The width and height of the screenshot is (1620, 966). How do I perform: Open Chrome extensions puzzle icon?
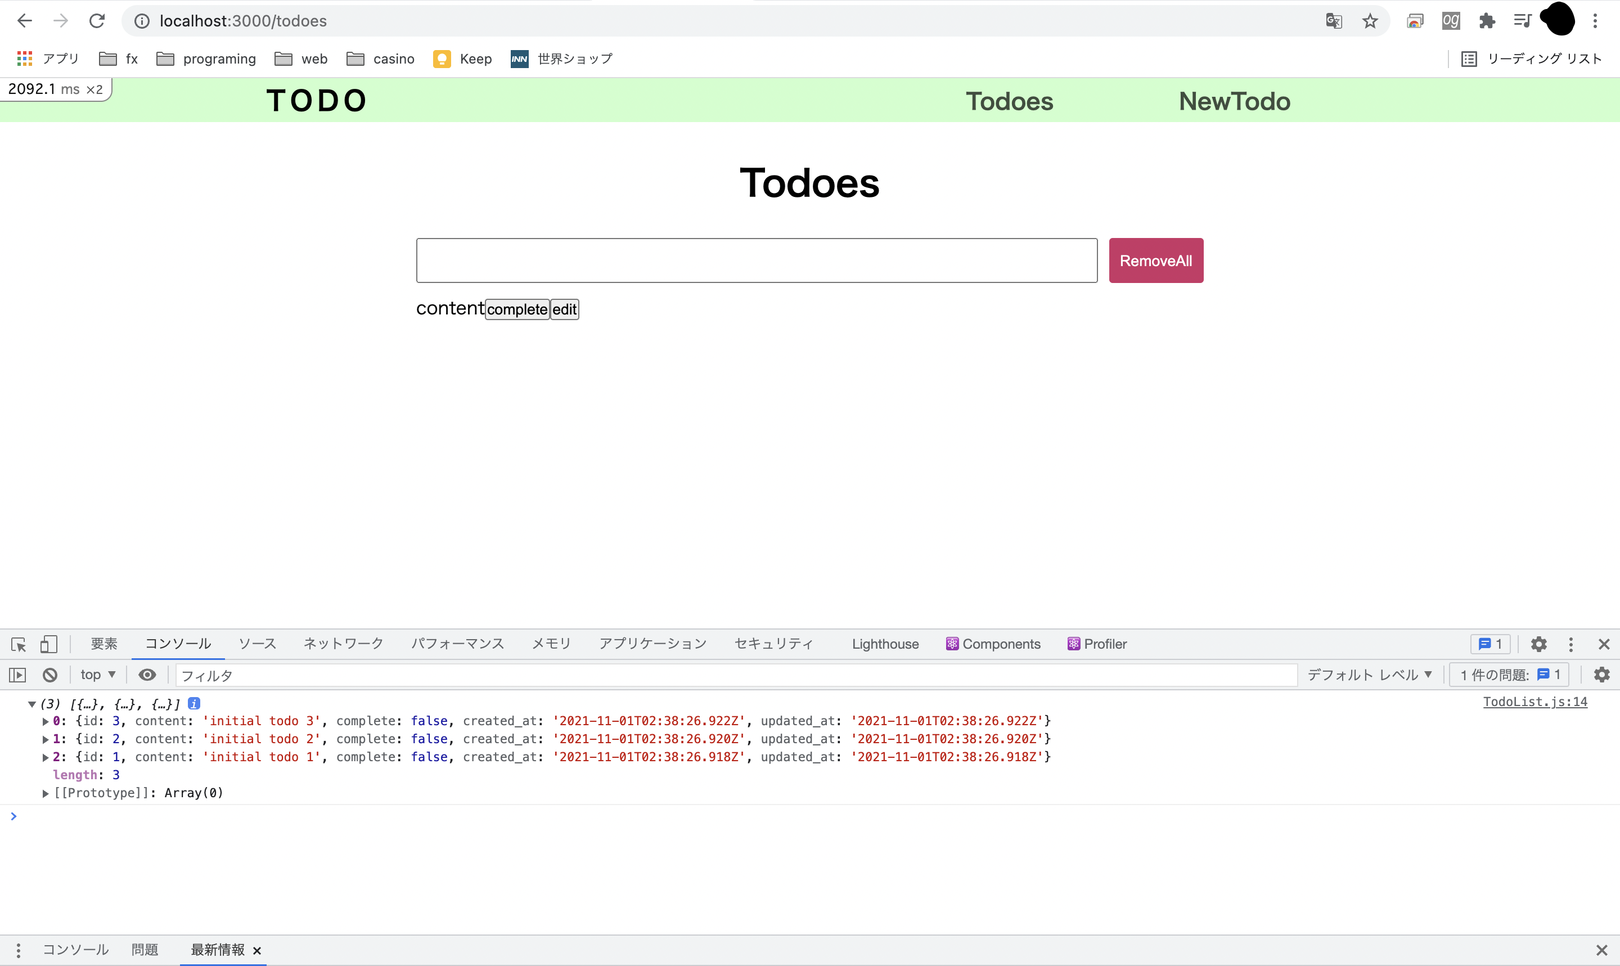[1487, 21]
